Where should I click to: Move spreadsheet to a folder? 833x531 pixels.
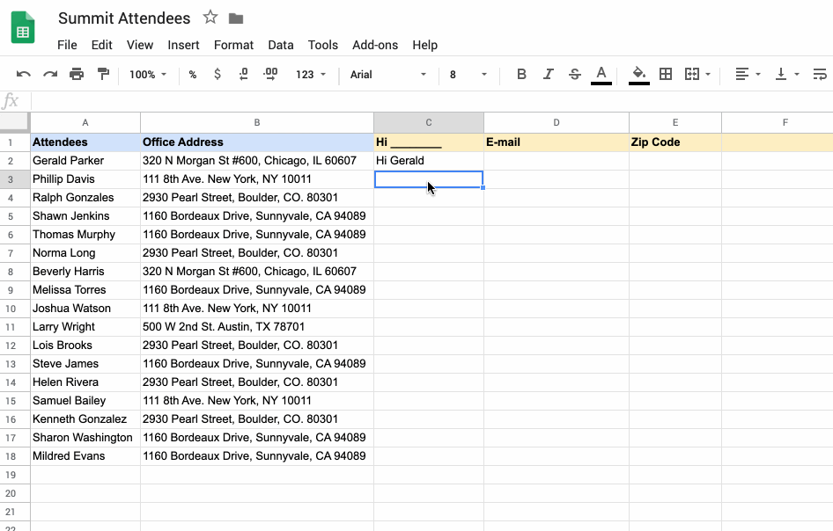tap(232, 17)
